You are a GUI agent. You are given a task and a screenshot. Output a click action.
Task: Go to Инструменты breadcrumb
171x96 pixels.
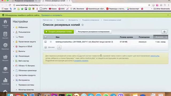(x=73, y=20)
